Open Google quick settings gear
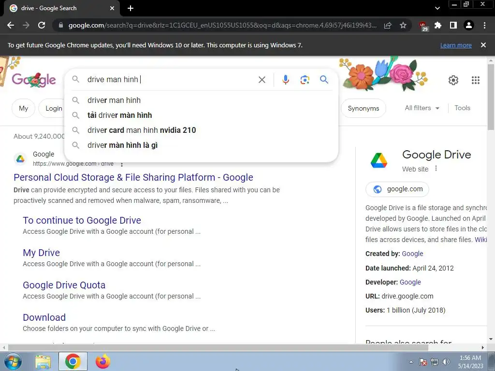 coord(453,80)
